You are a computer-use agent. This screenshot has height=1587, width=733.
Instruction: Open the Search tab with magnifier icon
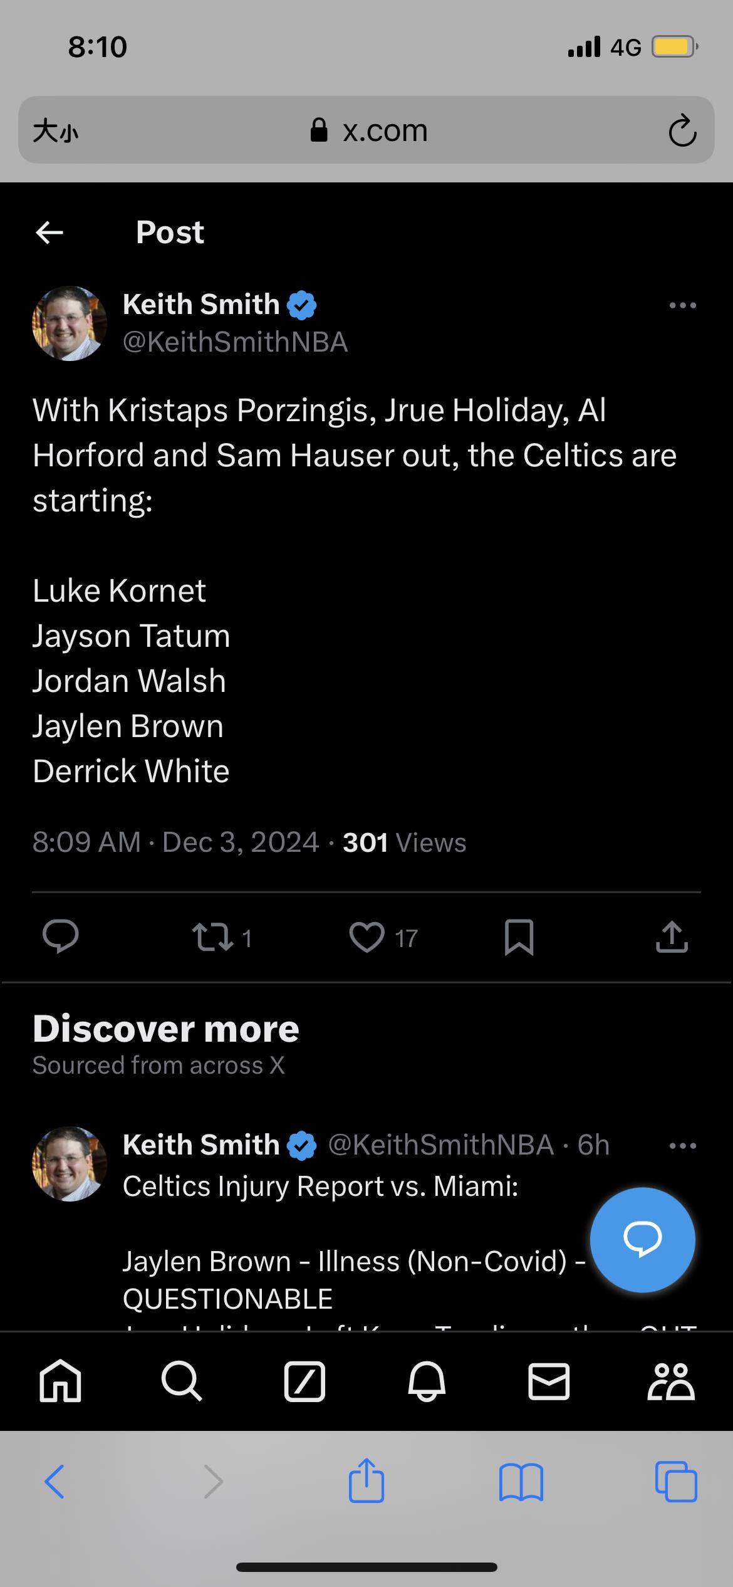pos(182,1381)
